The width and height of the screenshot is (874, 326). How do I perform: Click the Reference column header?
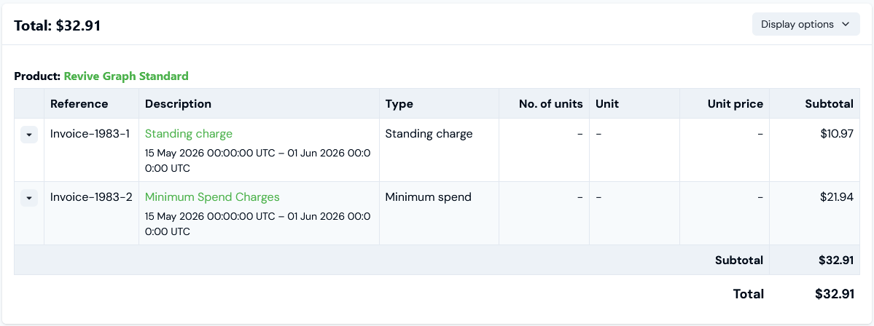79,103
